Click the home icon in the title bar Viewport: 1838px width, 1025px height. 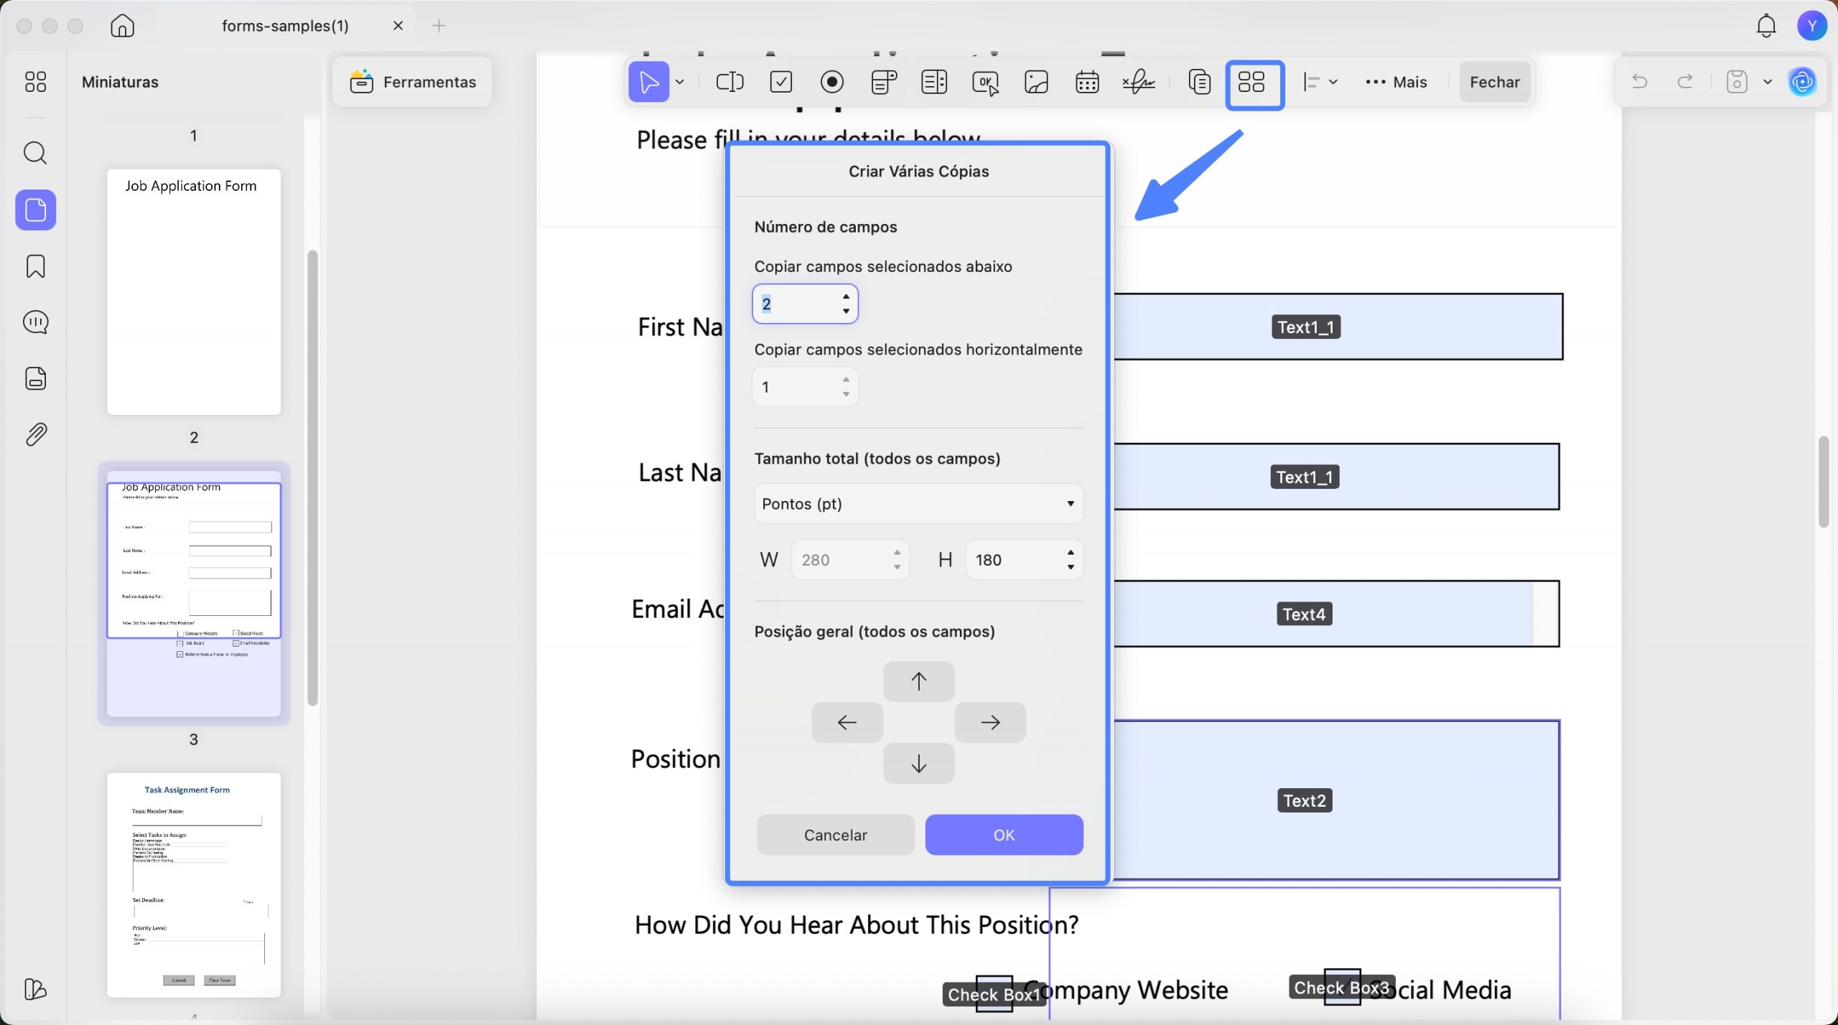(x=122, y=26)
